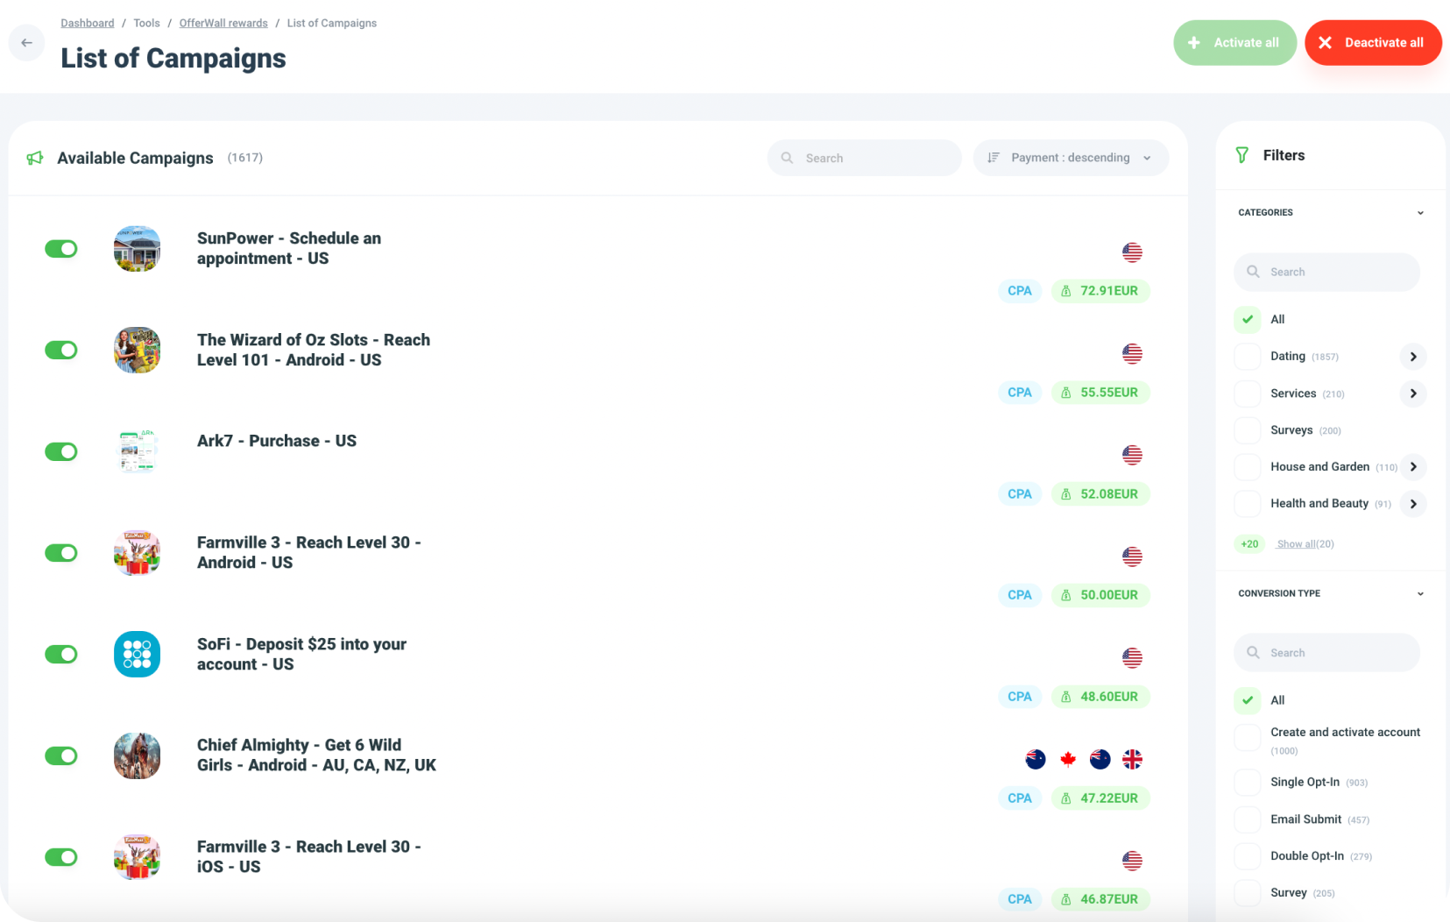This screenshot has height=922, width=1450.
Task: Click the Conversion Type search field
Action: tap(1326, 653)
